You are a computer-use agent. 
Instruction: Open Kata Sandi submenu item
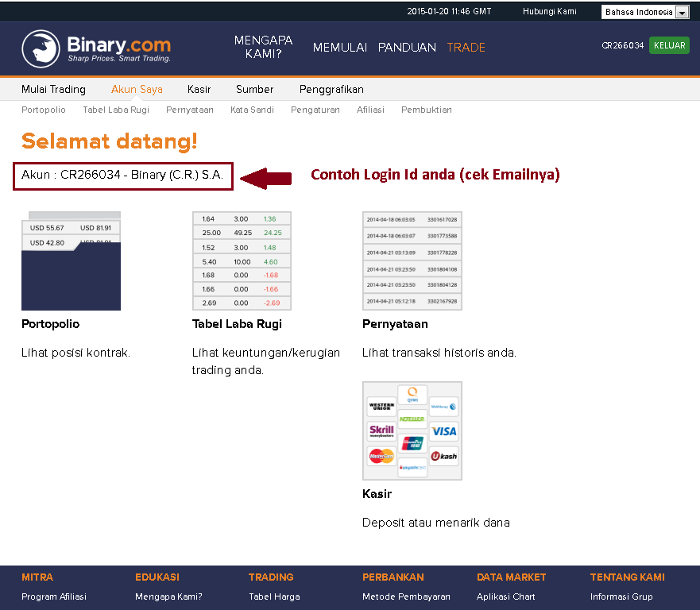click(252, 110)
